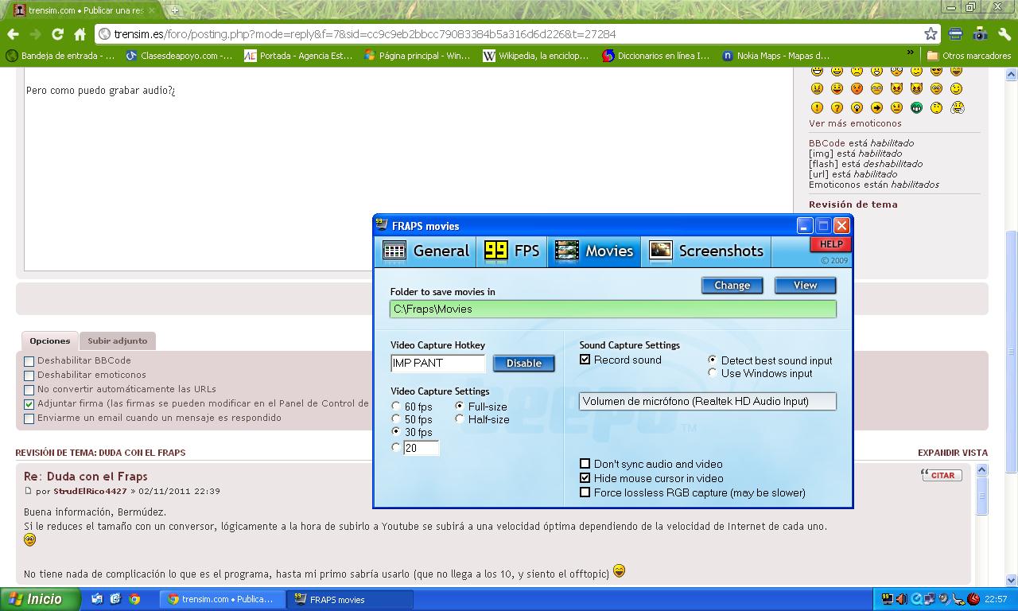Click Change to set movie folder

(x=732, y=286)
